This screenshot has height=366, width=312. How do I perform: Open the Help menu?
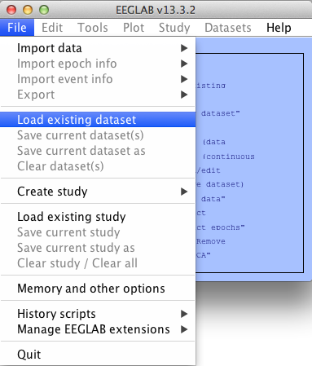279,28
